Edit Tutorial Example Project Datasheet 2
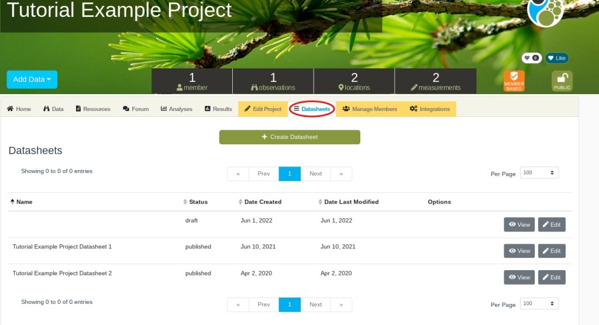This screenshot has height=325, width=599. coord(552,277)
